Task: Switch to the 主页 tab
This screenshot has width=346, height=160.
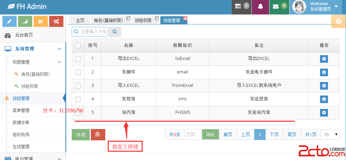Action: (x=80, y=20)
